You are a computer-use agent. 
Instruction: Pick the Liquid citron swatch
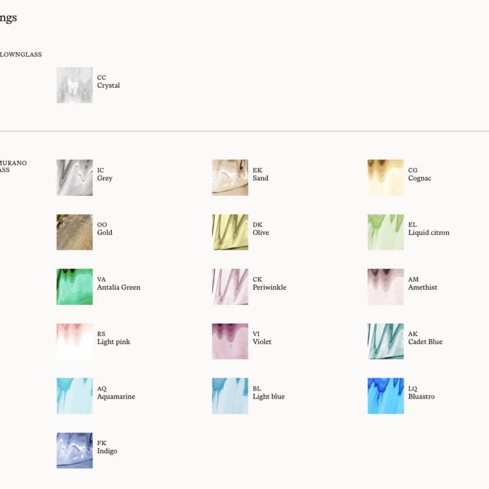386,232
